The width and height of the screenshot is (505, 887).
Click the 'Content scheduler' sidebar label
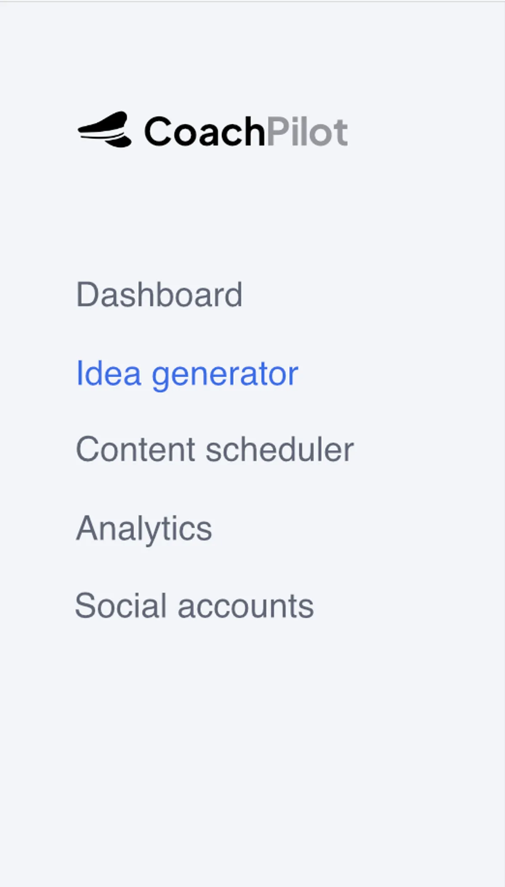coord(215,449)
